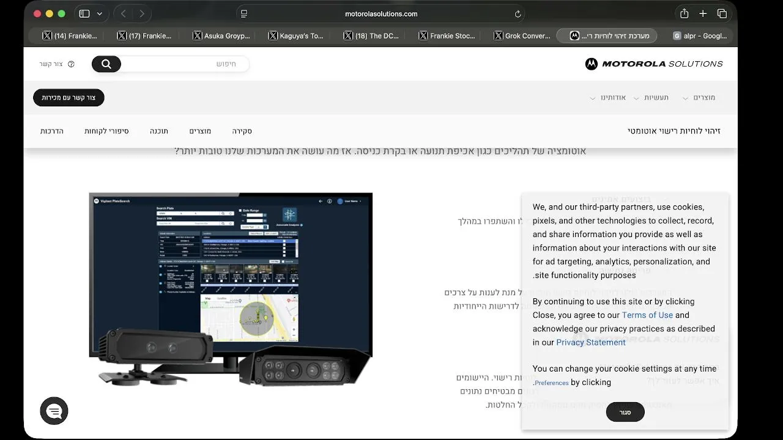Screen dimensions: 783x440
Task: Open the צור קשר link in header
Action: point(51,64)
